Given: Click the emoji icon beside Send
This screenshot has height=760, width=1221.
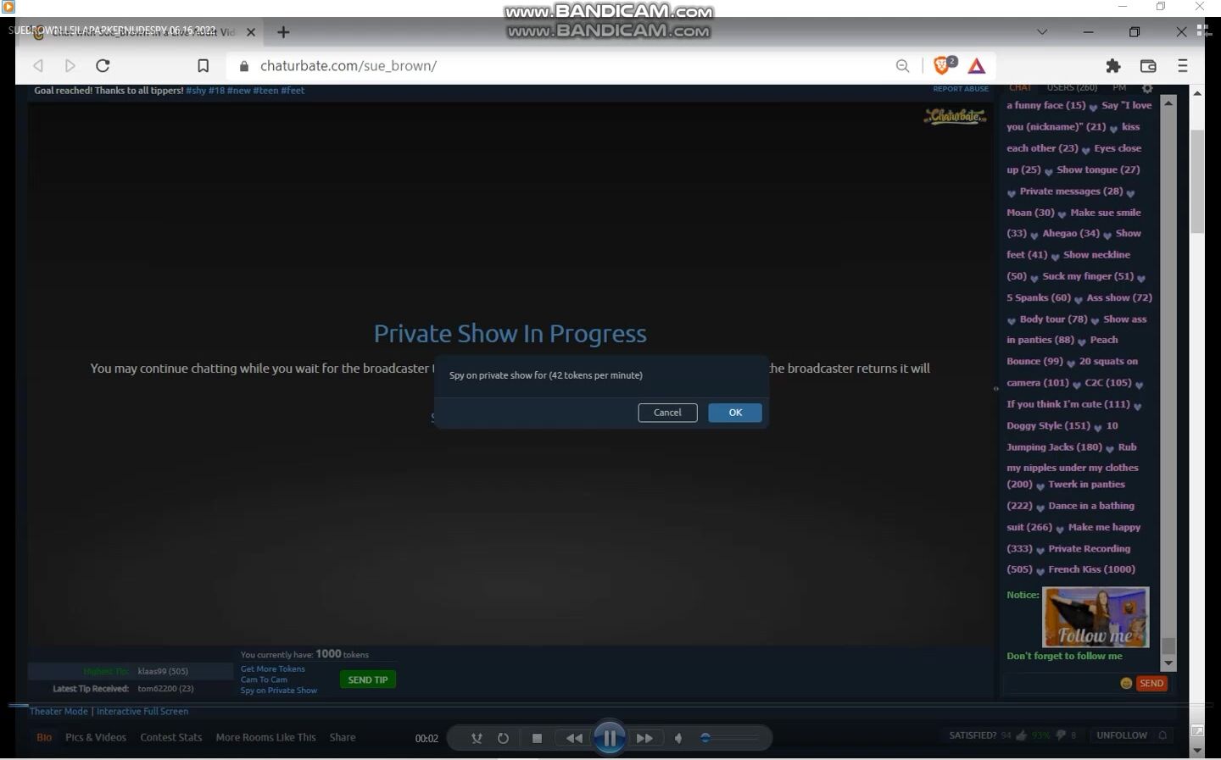Looking at the screenshot, I should tap(1126, 684).
